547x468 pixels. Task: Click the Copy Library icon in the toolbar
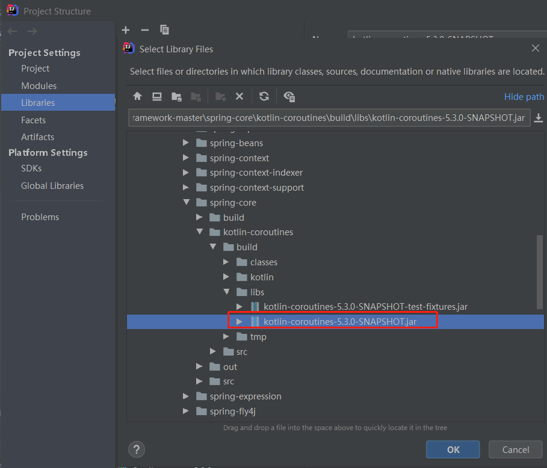pos(164,29)
